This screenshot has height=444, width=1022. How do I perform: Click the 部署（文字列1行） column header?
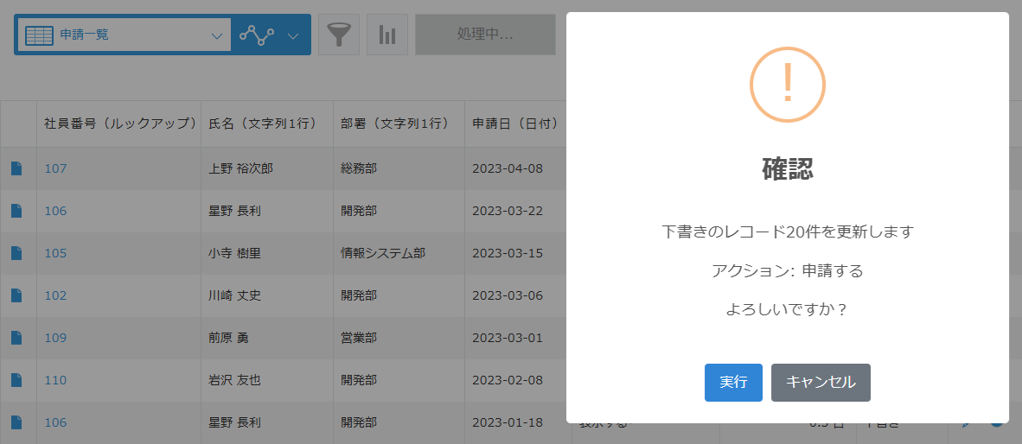(x=399, y=124)
